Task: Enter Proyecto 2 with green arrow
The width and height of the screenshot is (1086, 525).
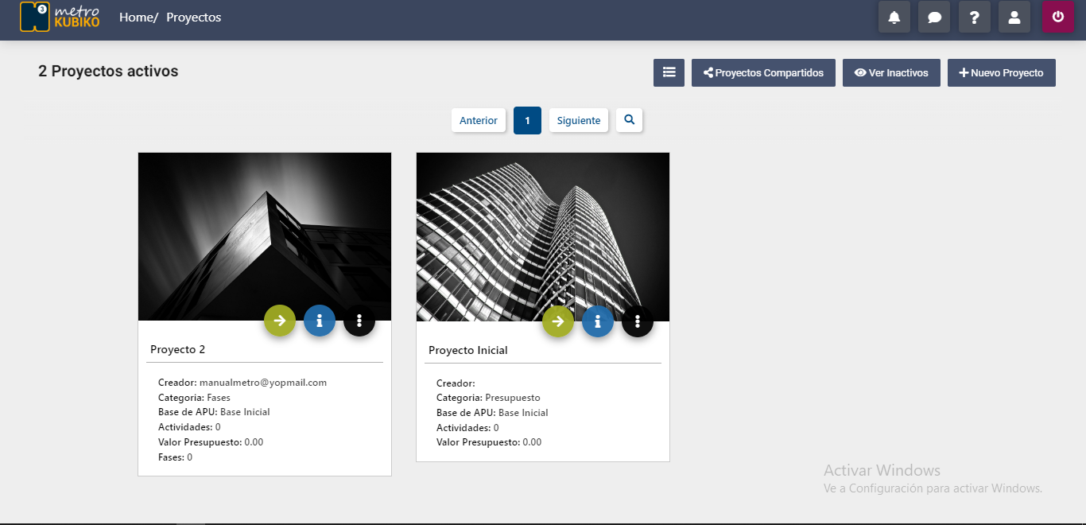Action: [280, 321]
